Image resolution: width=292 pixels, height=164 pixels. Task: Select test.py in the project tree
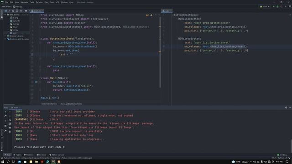pos(14,30)
